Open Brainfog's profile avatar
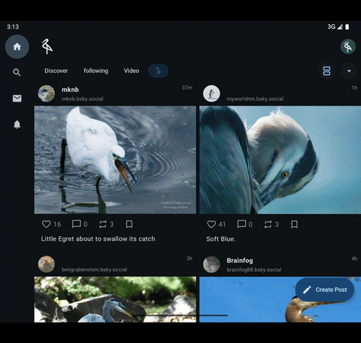 211,265
